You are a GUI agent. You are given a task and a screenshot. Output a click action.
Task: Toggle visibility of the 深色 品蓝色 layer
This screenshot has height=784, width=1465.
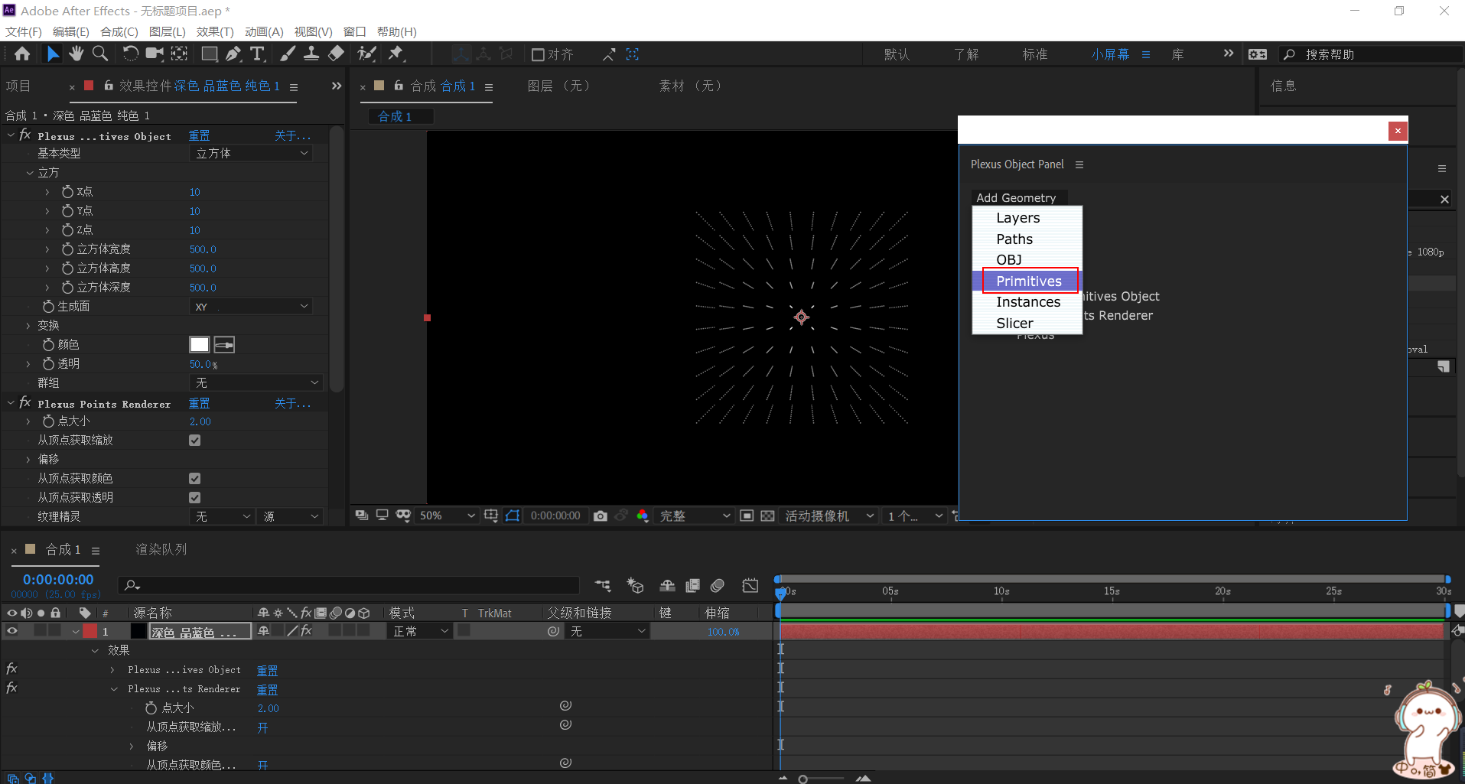(x=11, y=630)
